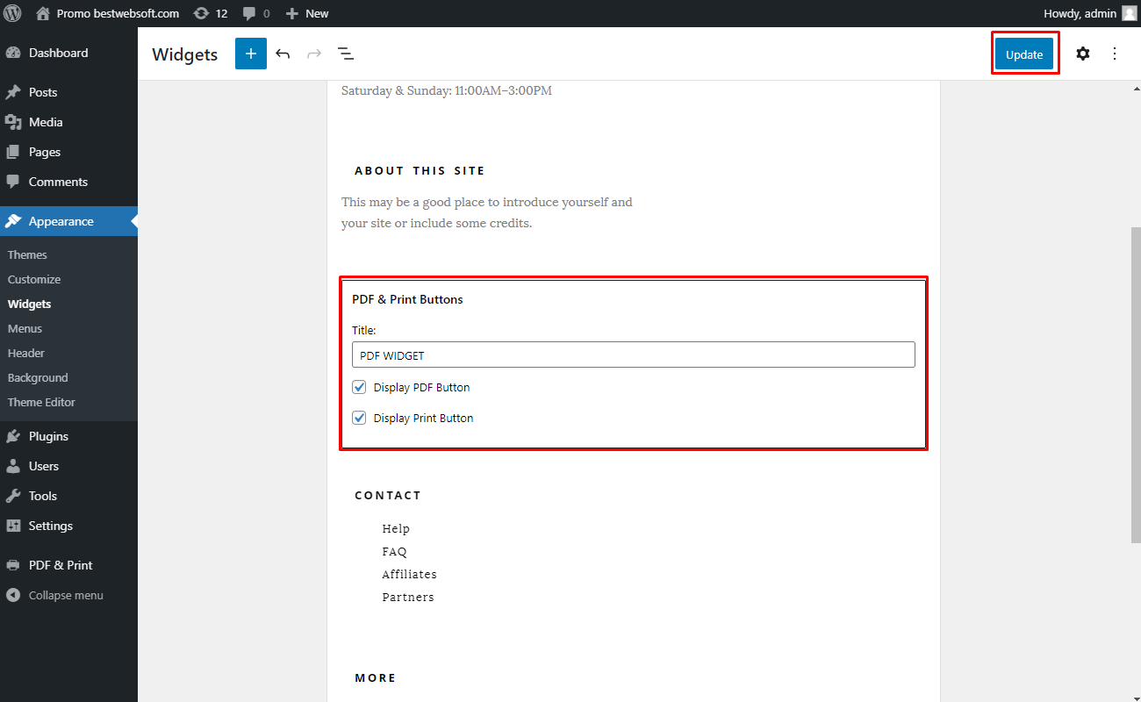1141x702 pixels.
Task: Select the CONTACT widget heading
Action: pos(388,495)
